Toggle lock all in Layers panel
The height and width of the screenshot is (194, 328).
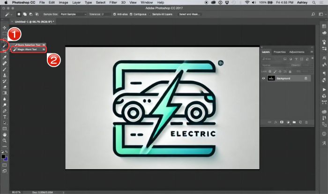(290, 72)
